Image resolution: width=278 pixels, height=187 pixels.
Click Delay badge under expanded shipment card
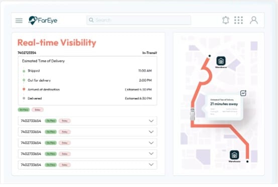pyautogui.click(x=38, y=110)
